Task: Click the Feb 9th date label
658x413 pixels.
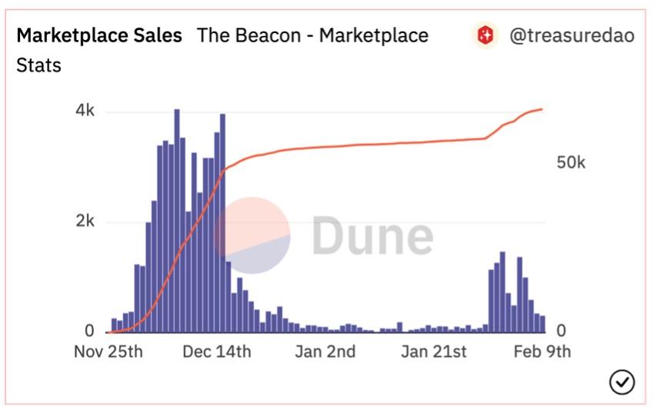Action: (x=543, y=352)
